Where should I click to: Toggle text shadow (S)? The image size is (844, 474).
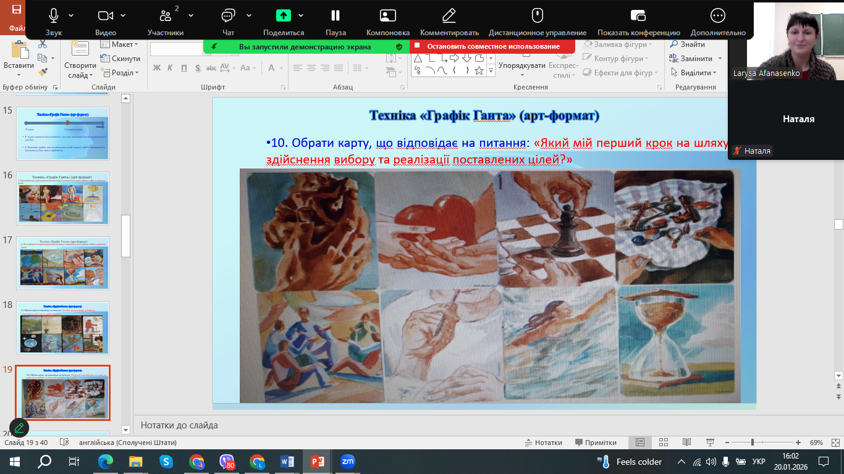click(198, 68)
